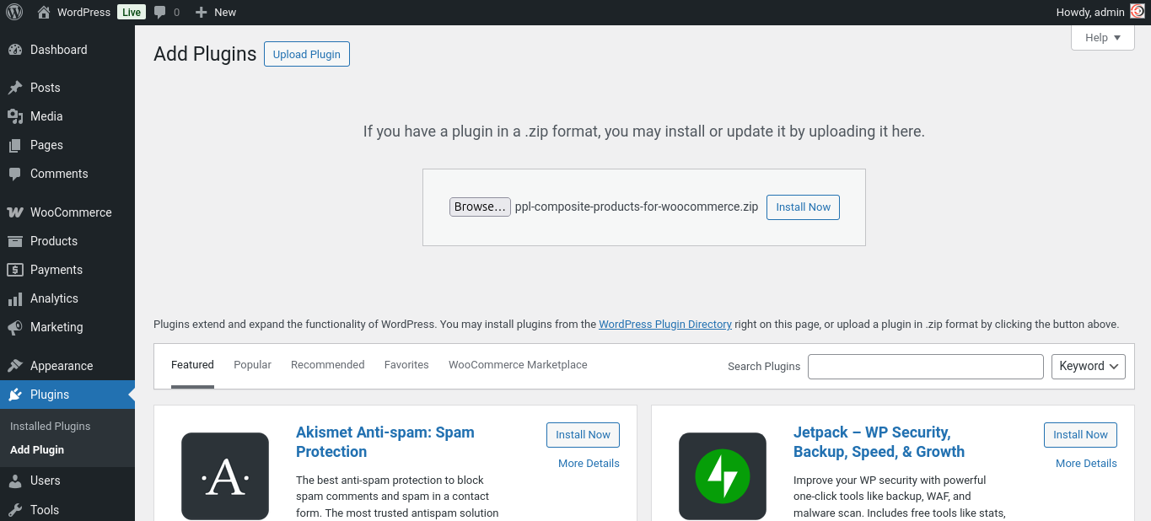Click the Analytics bar chart icon
Viewport: 1151px width, 521px height.
click(14, 298)
